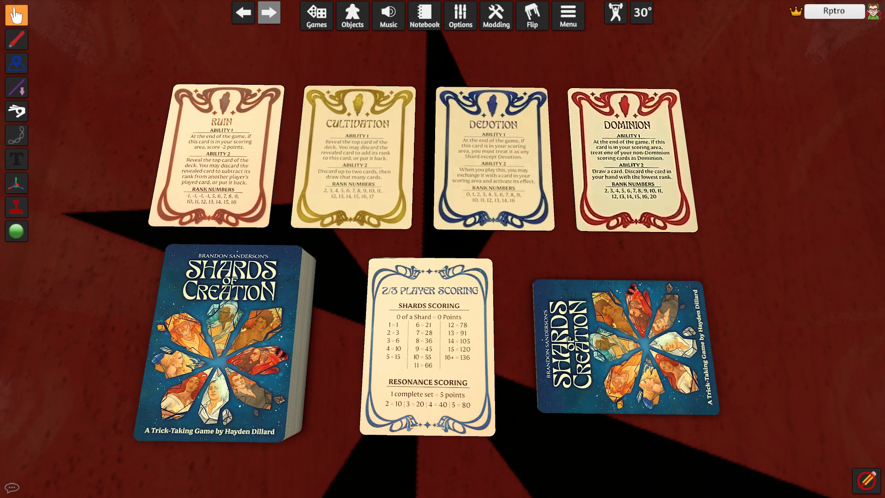This screenshot has width=885, height=498.
Task: Click the green color ball indicator
Action: [x=17, y=231]
